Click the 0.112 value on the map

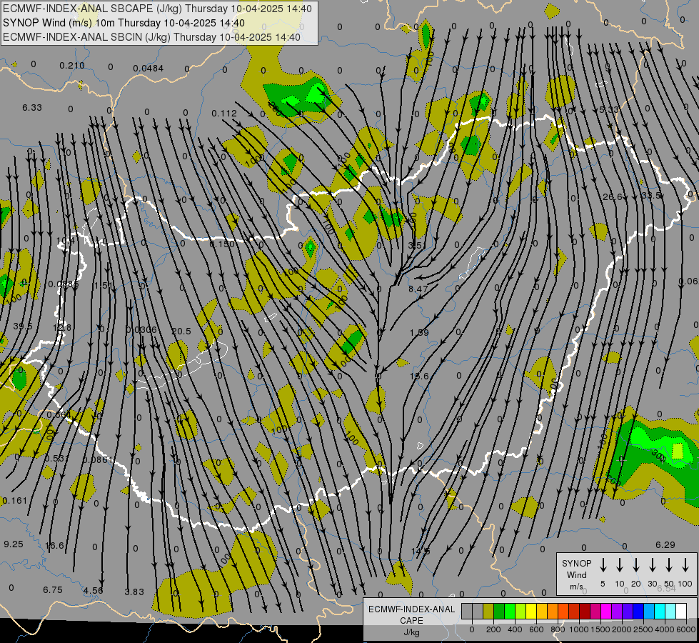224,114
